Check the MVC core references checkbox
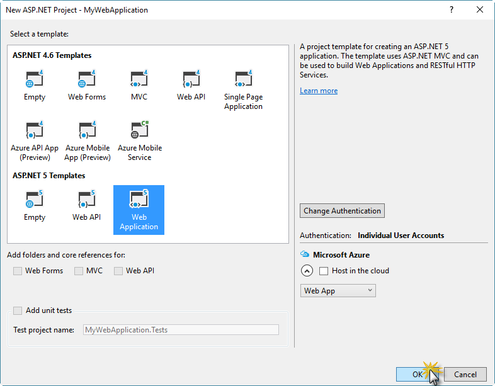The height and width of the screenshot is (386, 495). 79,271
